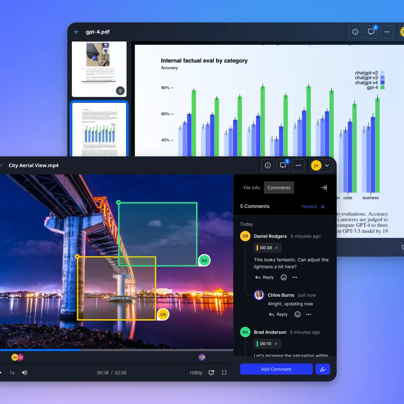Click the frame capture icon next to 1080p
The image size is (404, 404).
211,373
